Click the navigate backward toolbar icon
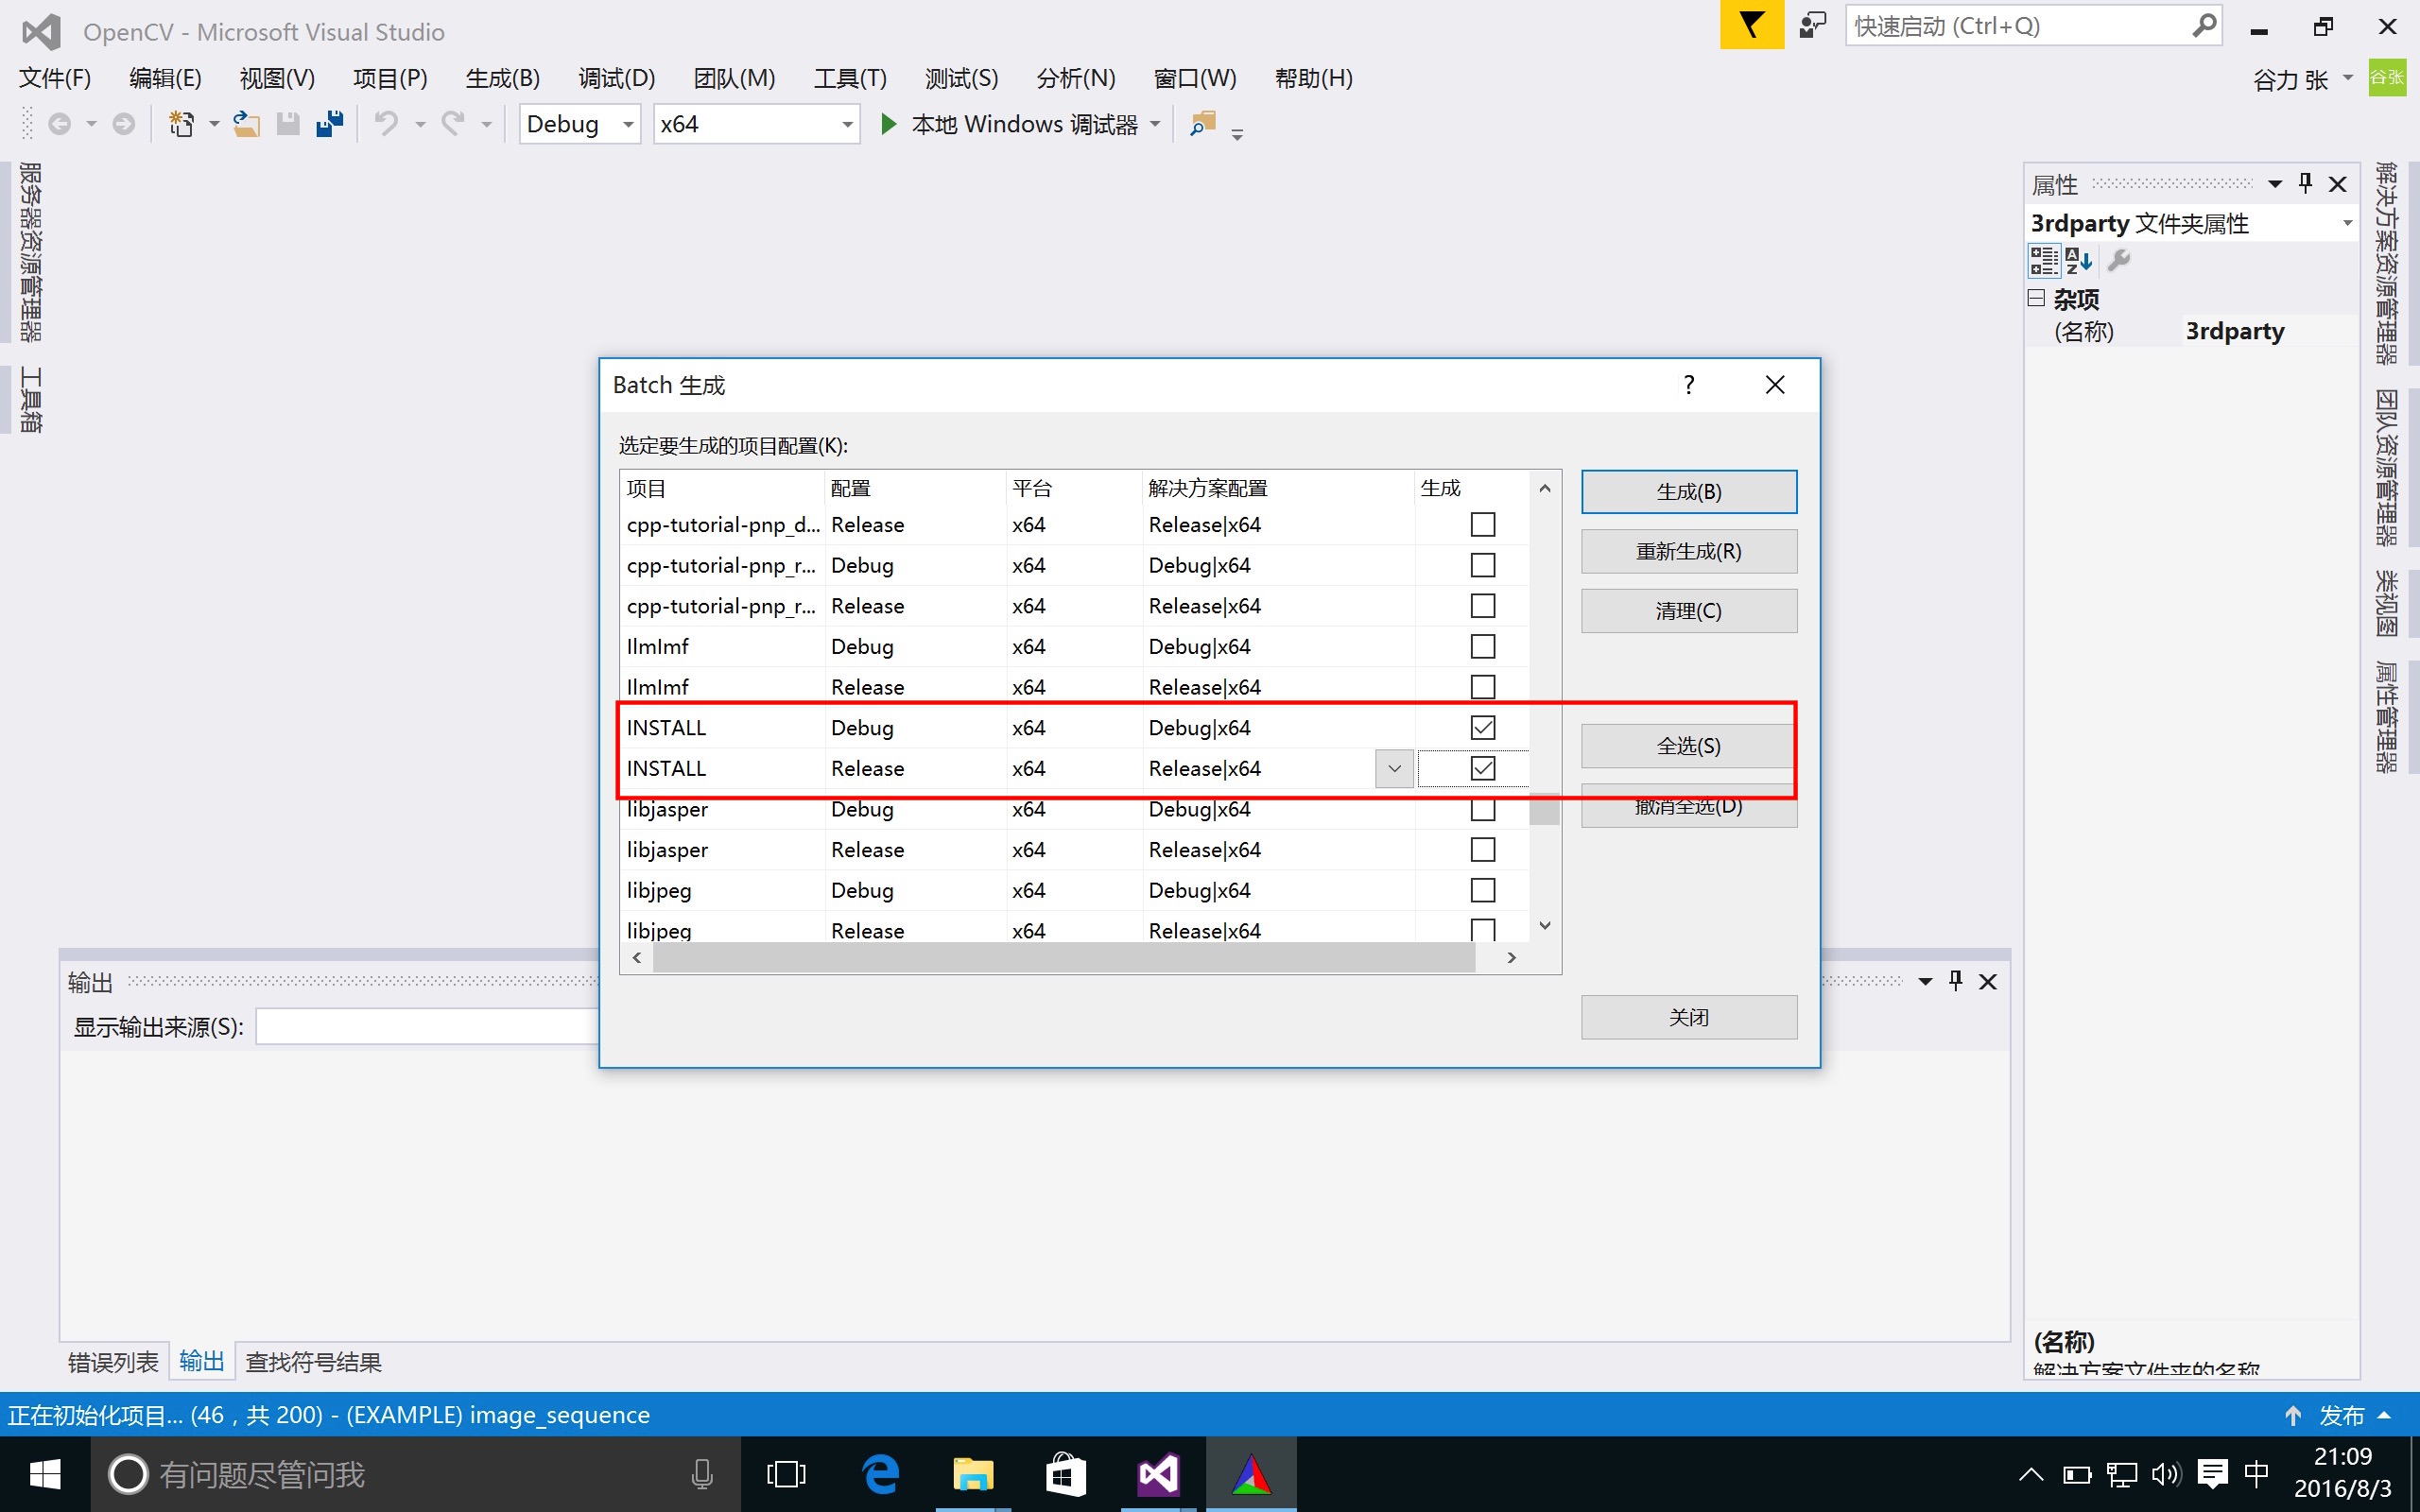2420x1512 pixels. (x=59, y=124)
